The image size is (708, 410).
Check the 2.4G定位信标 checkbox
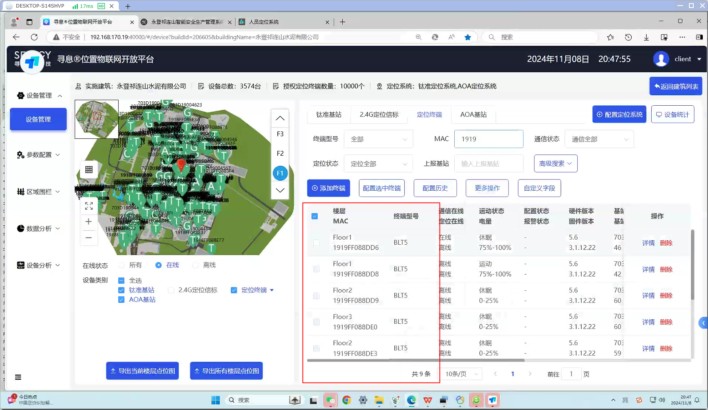[171, 290]
